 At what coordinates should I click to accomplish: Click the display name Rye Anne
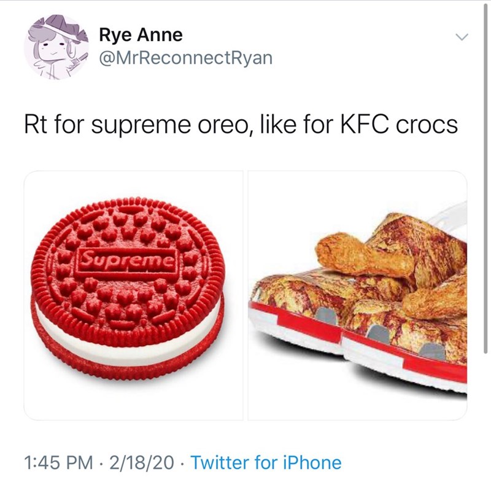(141, 35)
